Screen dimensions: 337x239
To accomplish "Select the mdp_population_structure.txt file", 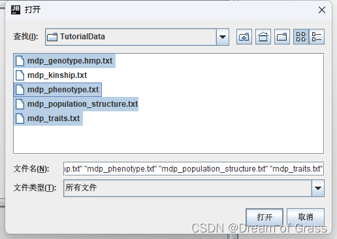I will 76,104.
